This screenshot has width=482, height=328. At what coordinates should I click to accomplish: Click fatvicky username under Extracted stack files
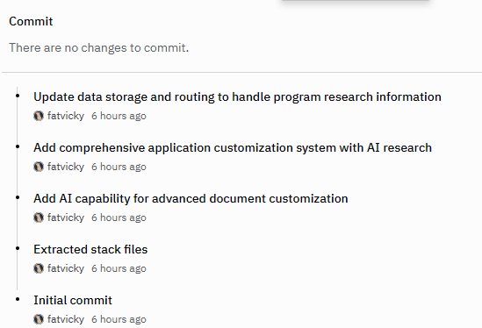click(x=66, y=268)
